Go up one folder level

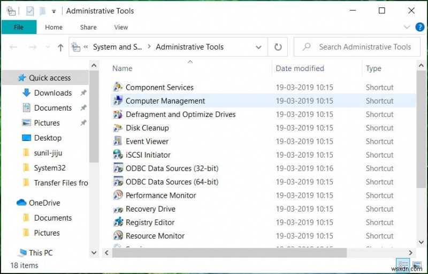click(60, 47)
